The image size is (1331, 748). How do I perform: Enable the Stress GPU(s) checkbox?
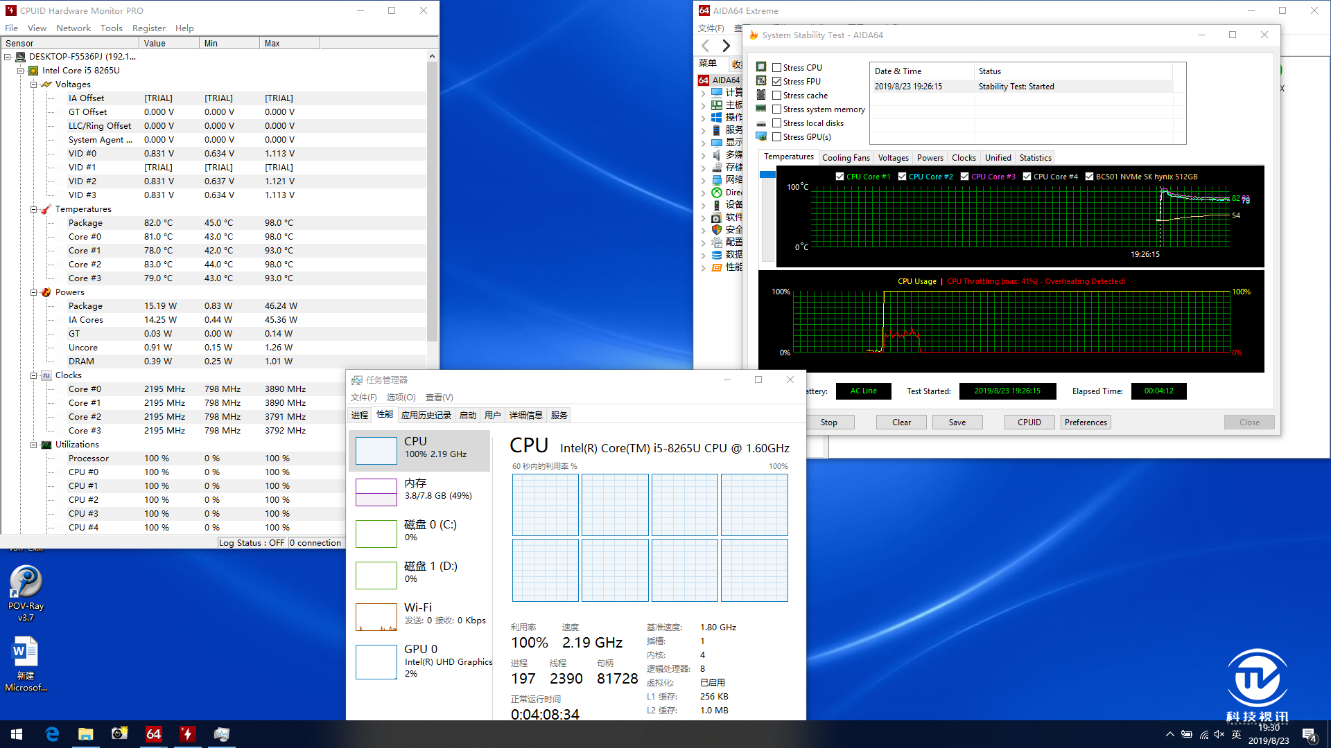tap(777, 136)
